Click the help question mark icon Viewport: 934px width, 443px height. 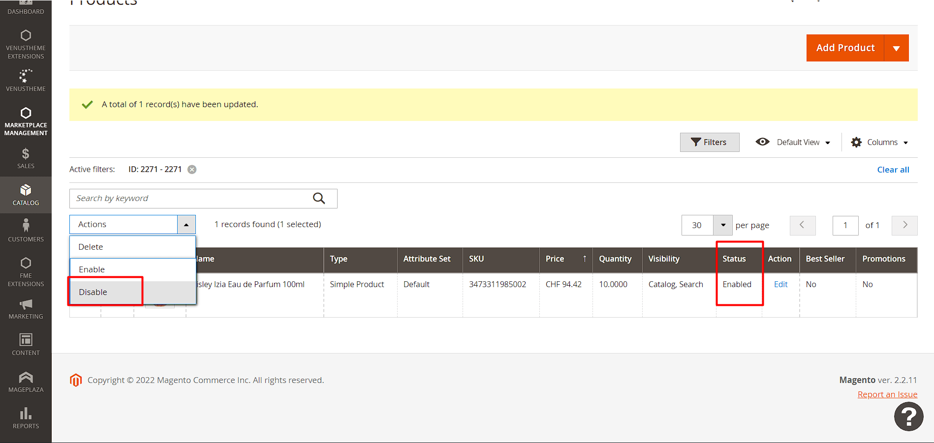tap(908, 416)
